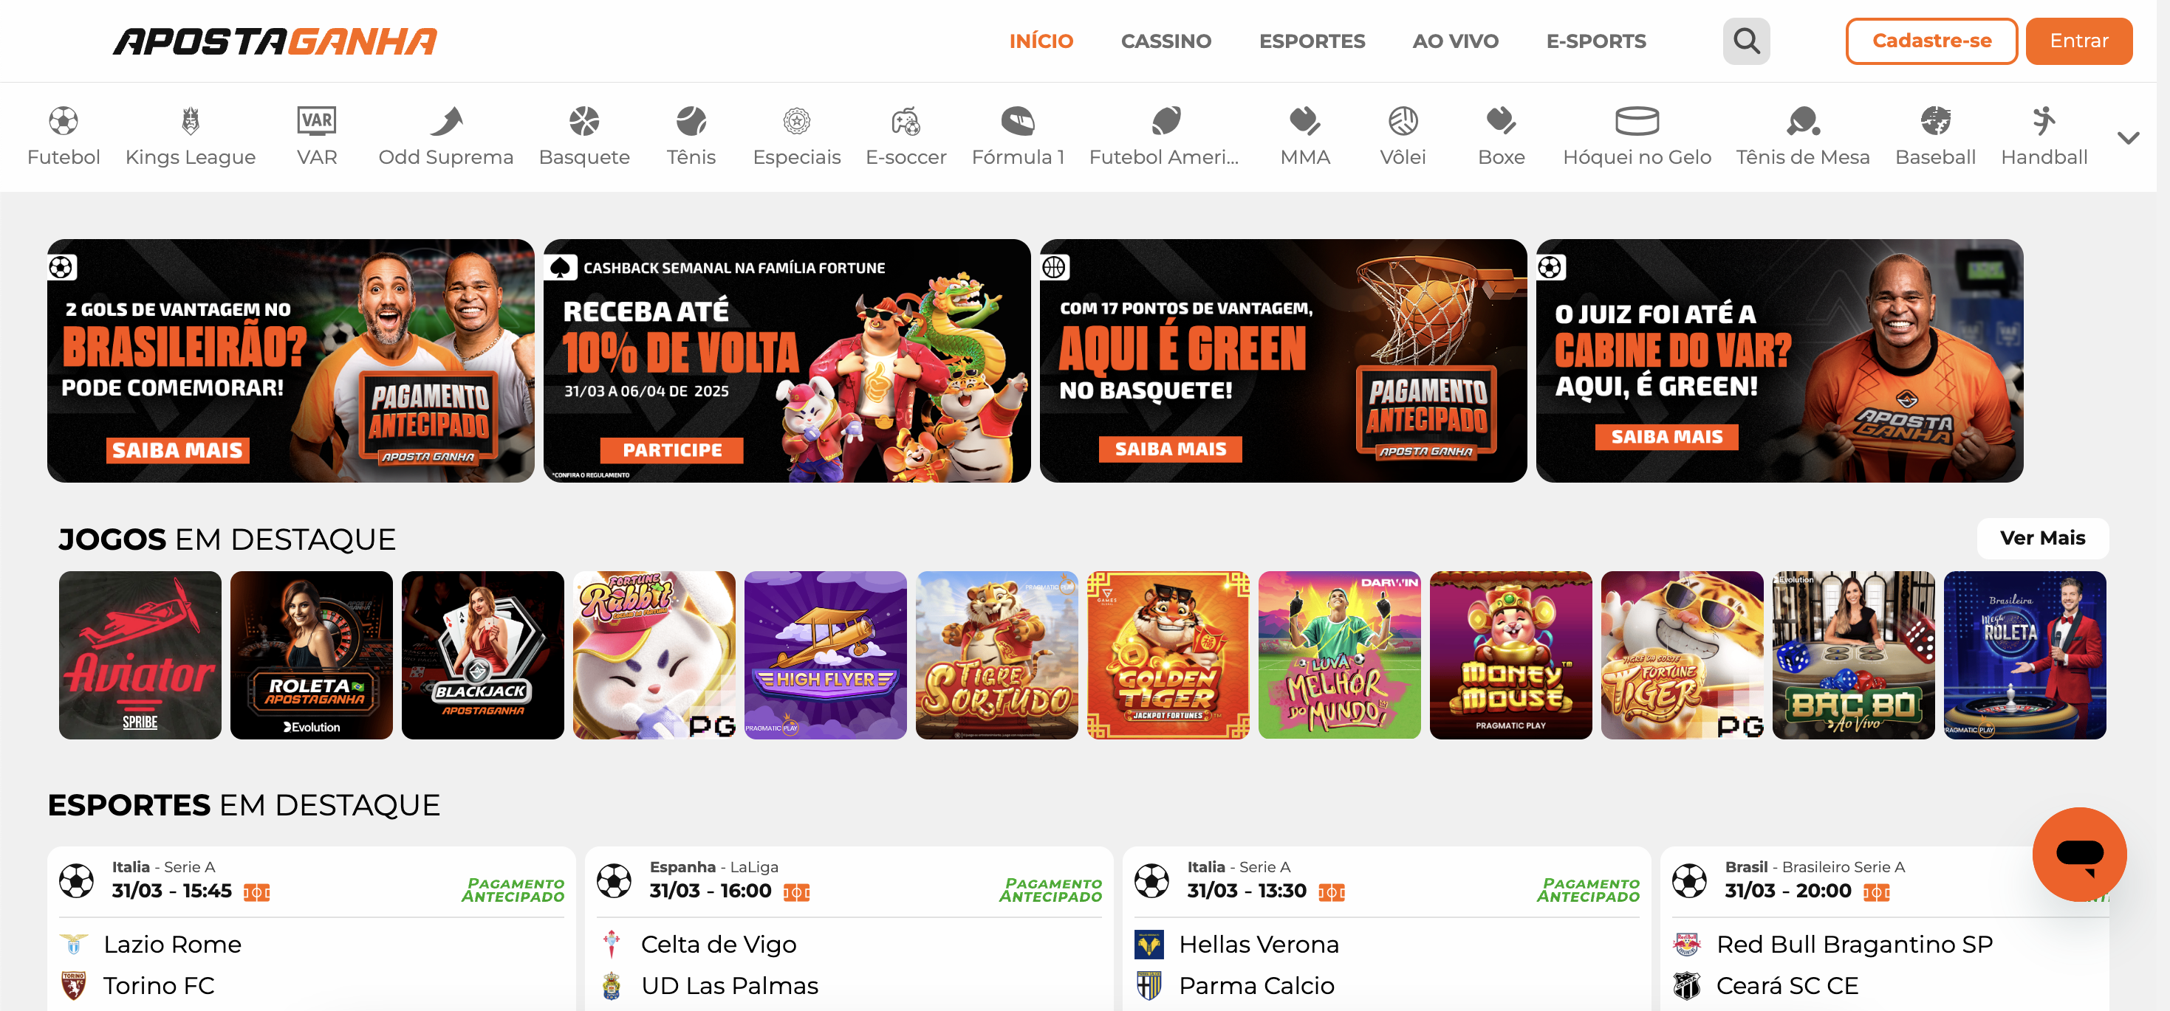This screenshot has width=2170, height=1011.
Task: Open the orange live chat bubble
Action: point(2079,854)
